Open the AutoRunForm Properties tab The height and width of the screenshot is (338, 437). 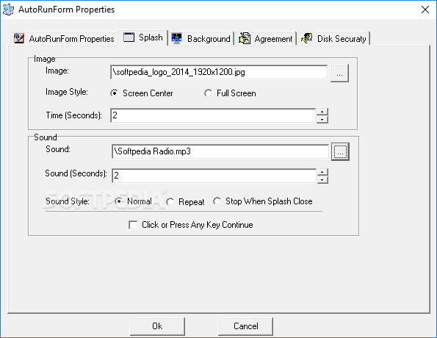coord(64,38)
